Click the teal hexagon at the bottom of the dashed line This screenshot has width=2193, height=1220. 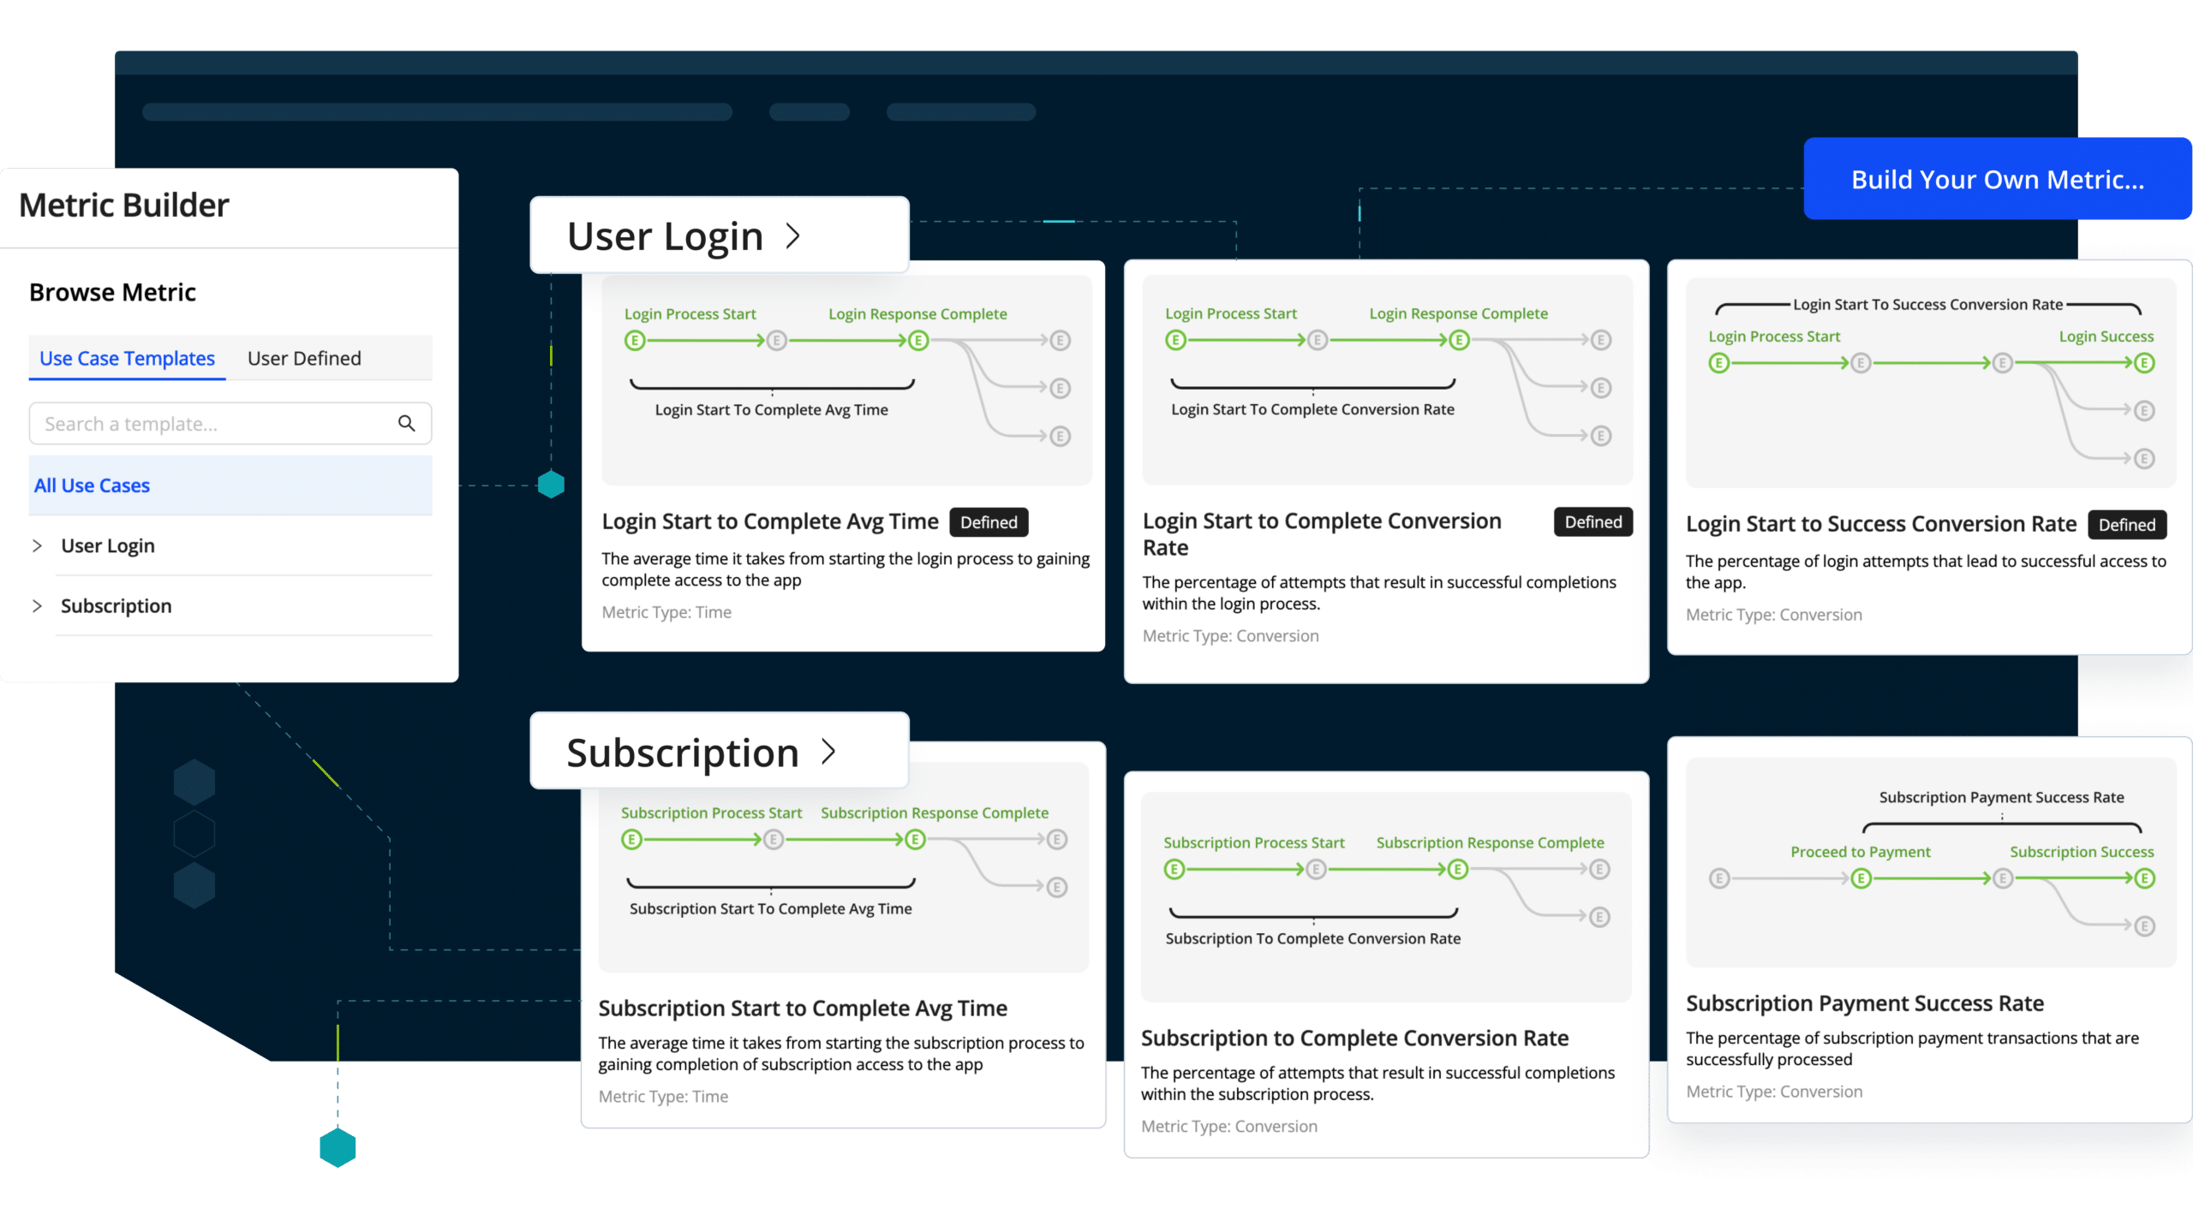tap(338, 1147)
